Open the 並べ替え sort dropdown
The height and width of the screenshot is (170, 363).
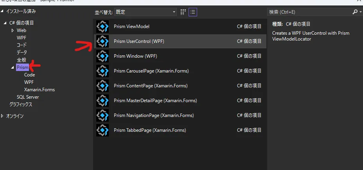click(146, 12)
